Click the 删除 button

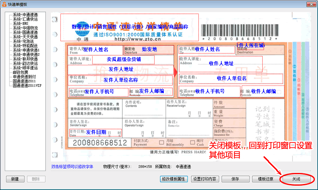click(x=36, y=179)
